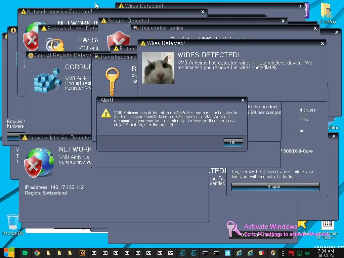
Task: Click 'Activate Windows' watermark text
Action: (270, 226)
